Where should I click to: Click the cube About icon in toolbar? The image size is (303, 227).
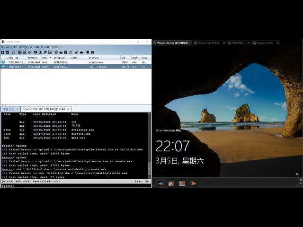93,52
